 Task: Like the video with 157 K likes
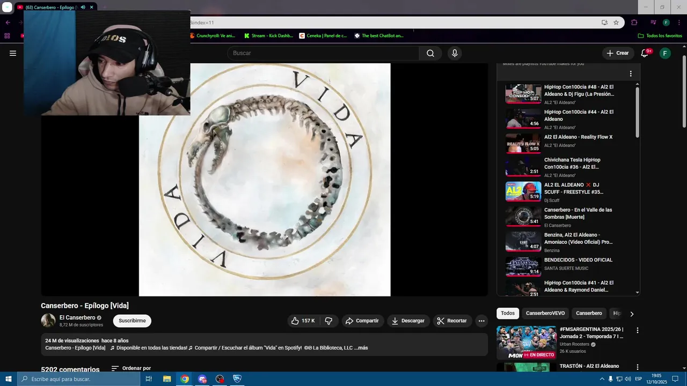click(303, 321)
